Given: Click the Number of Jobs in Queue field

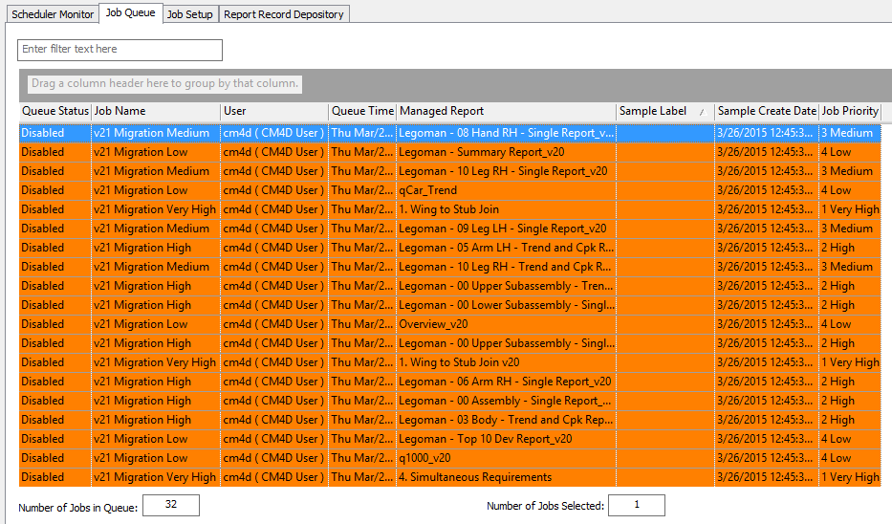Looking at the screenshot, I should tap(170, 506).
